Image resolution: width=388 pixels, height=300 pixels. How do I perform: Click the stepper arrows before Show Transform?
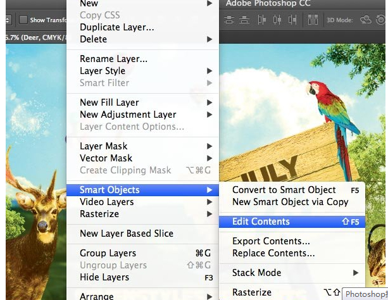[x=8, y=20]
